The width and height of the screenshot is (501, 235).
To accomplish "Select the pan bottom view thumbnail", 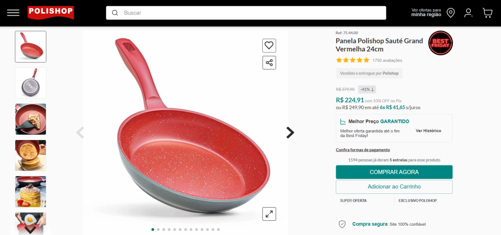I will coord(31,83).
